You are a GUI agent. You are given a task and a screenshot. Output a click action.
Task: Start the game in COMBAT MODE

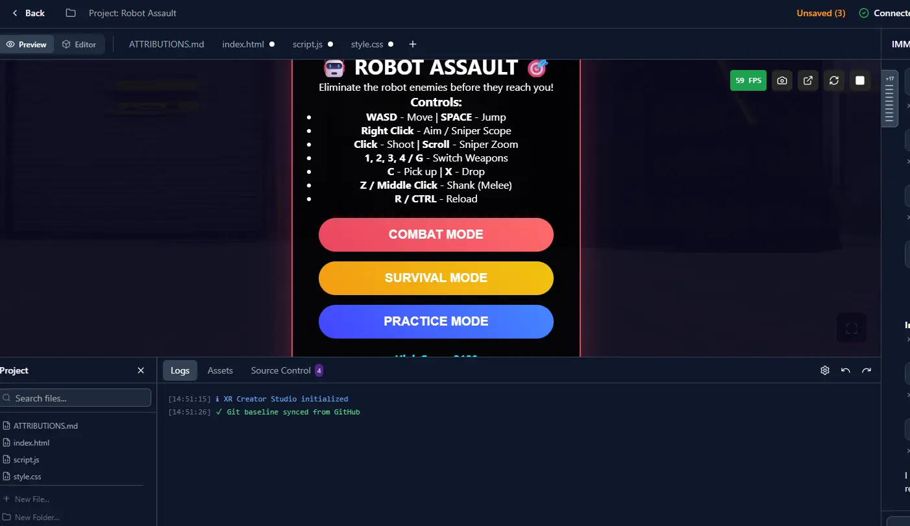(x=436, y=235)
